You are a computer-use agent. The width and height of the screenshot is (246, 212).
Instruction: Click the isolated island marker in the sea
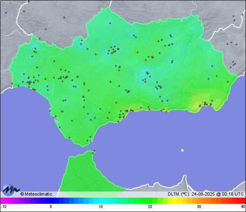click(182, 150)
